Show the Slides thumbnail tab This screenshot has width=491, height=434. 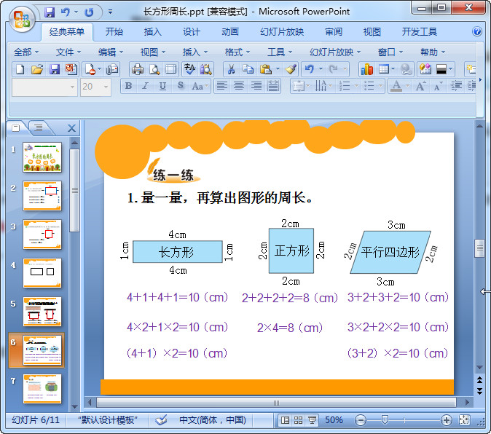[15, 127]
